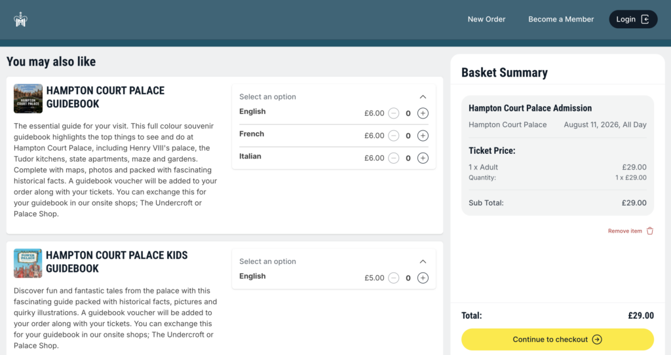Viewport: 671px width, 355px height.
Task: Click the Quantity: 1 x £29.00 line
Action: pyautogui.click(x=557, y=177)
